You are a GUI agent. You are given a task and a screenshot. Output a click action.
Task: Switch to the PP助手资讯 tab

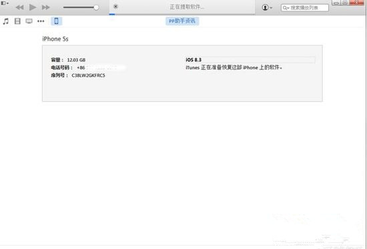(182, 21)
